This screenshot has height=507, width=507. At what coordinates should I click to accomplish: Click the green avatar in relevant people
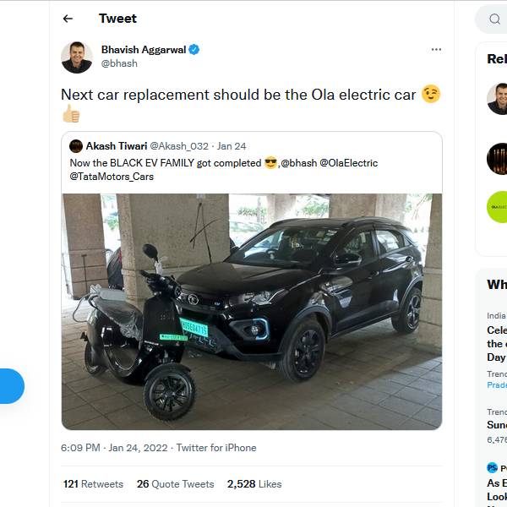(498, 207)
